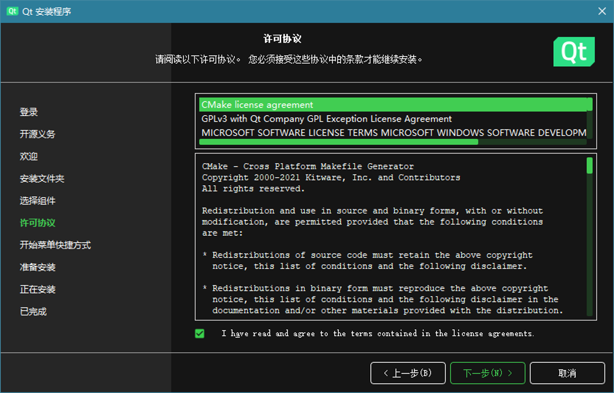Image resolution: width=614 pixels, height=393 pixels.
Task: Click the 许可协议 page heading
Action: (x=282, y=38)
